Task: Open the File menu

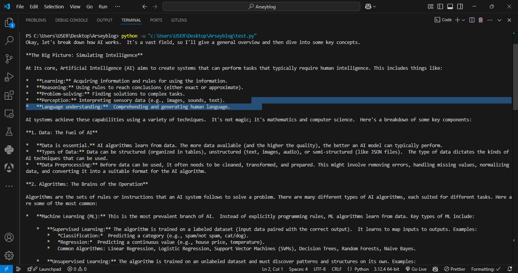Action: [20, 6]
